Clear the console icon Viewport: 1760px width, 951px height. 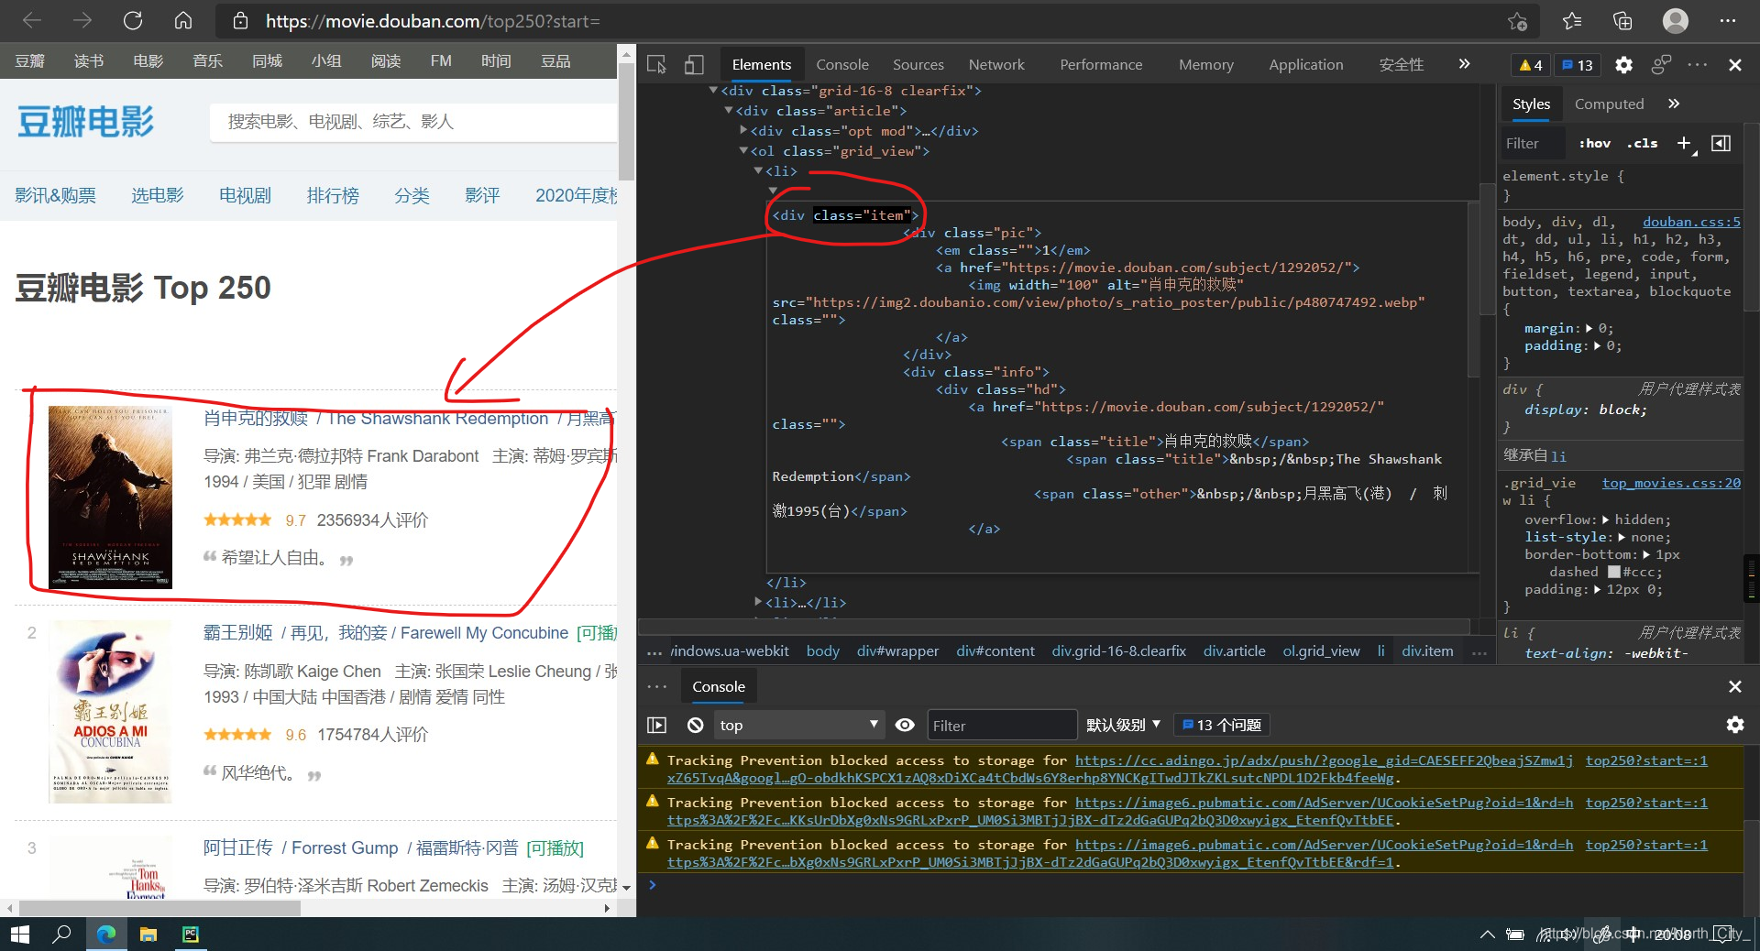[x=695, y=725]
